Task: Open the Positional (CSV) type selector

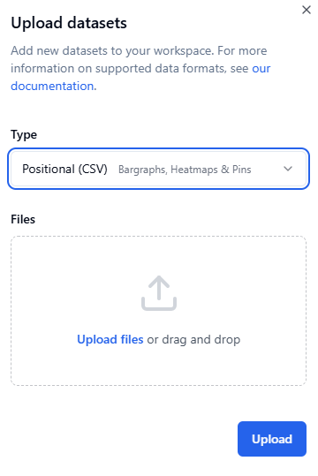Action: pos(158,169)
